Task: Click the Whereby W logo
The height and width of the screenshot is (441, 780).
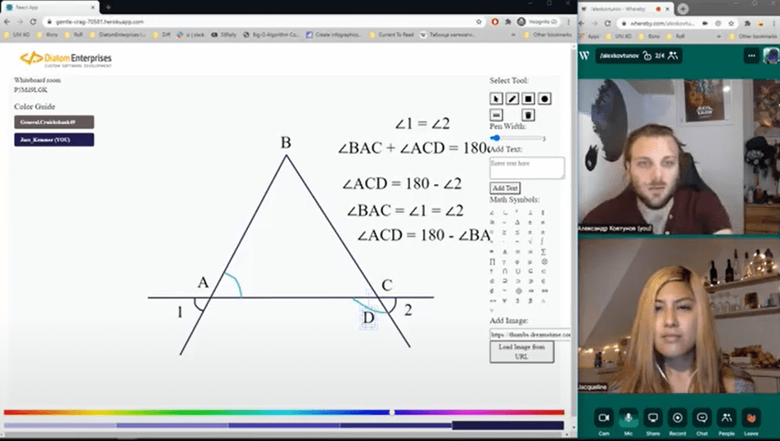Action: (x=584, y=56)
